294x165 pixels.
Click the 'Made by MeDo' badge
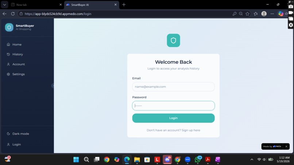coord(272,146)
